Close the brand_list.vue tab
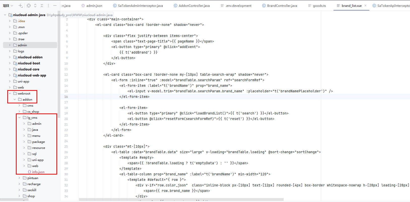This screenshot has width=410, height=202. click(365, 6)
